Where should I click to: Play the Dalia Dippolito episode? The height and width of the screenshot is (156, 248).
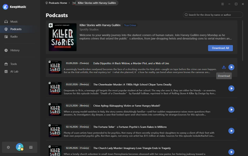(231, 67)
